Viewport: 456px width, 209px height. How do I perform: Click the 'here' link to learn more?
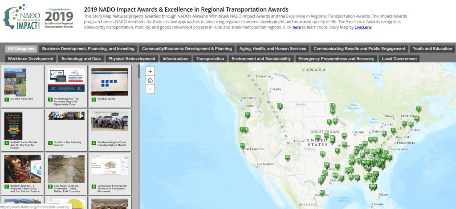tap(297, 27)
